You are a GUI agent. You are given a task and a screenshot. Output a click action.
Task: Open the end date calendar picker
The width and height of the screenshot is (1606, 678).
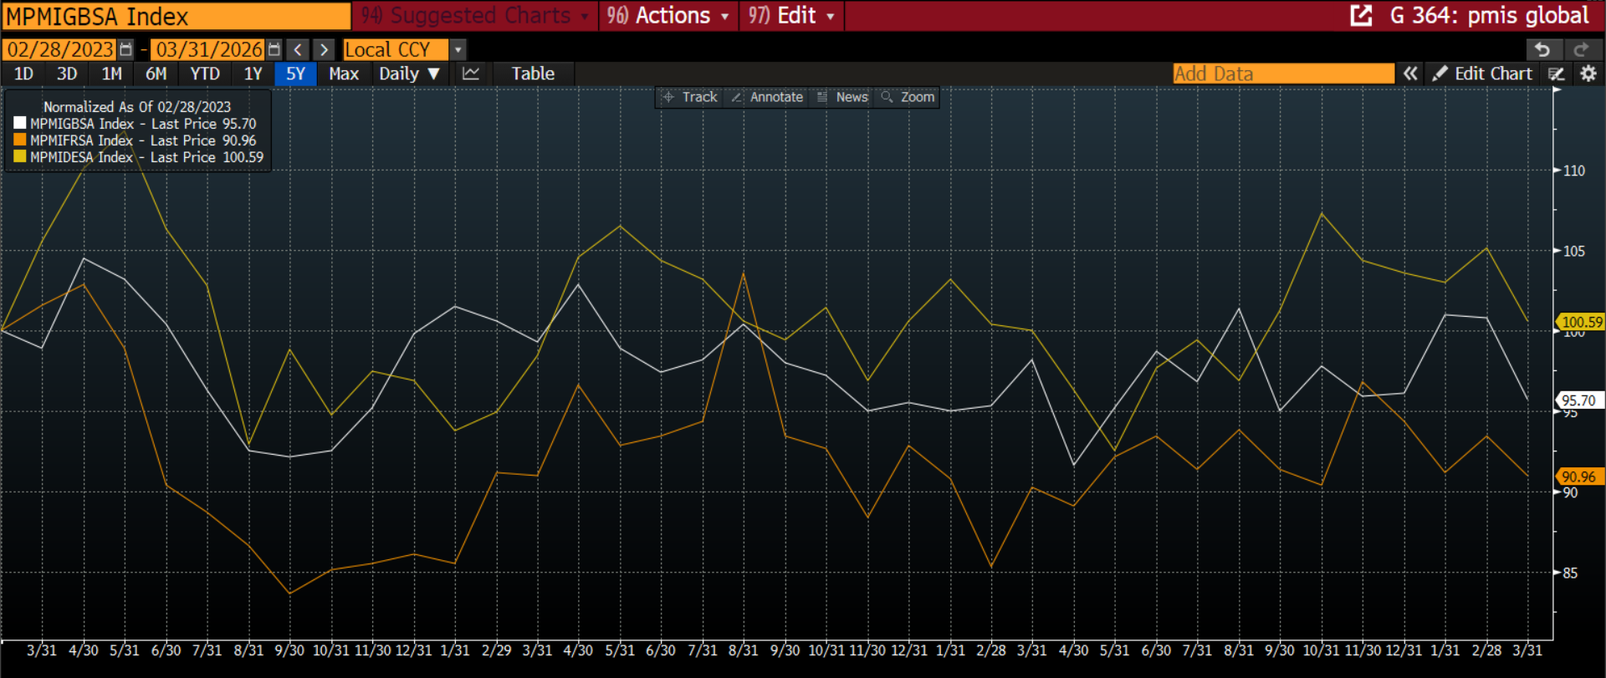point(274,49)
